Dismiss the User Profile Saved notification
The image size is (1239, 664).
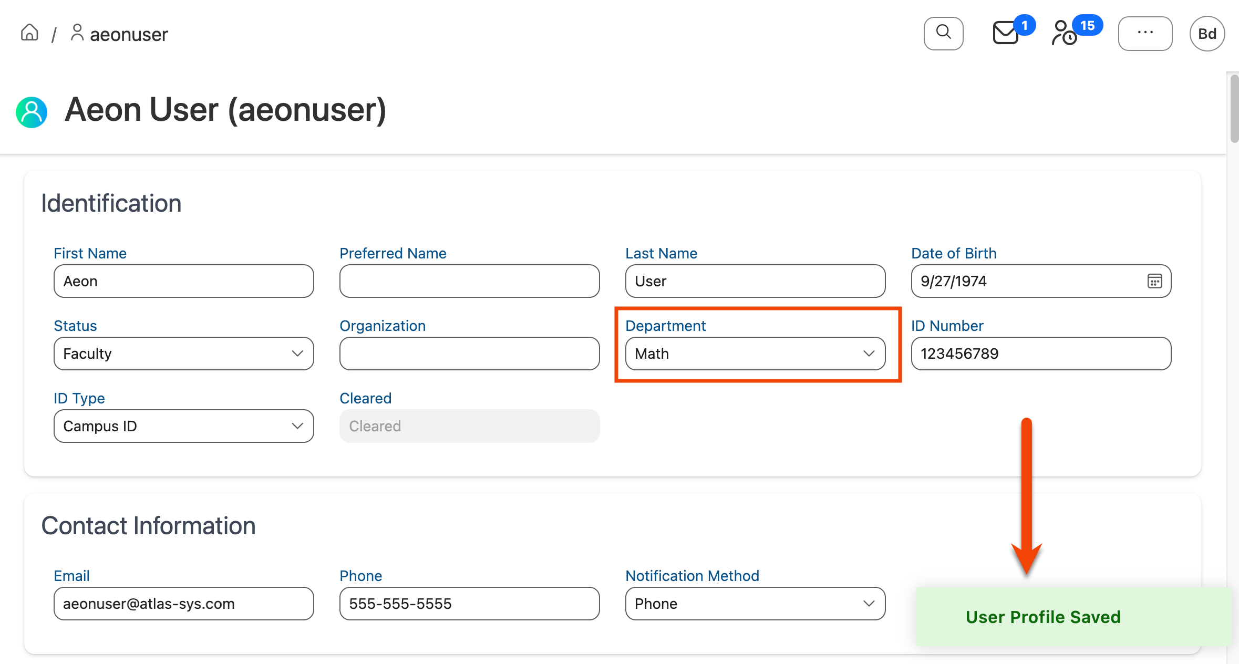(1043, 616)
